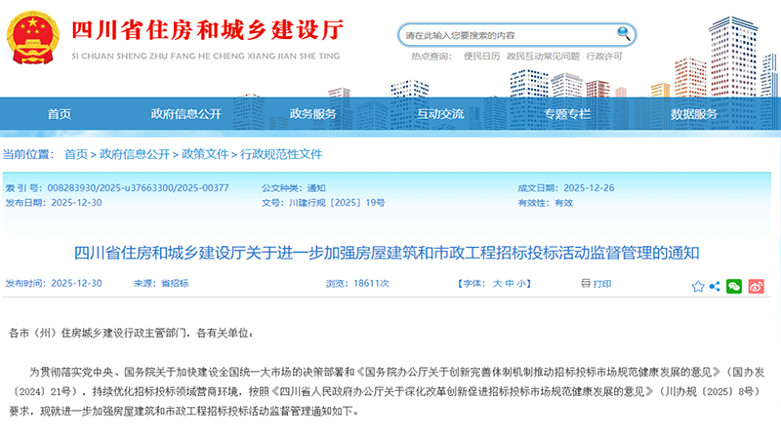Click the 发布时间 date 2025-12-30
The image size is (781, 439).
tap(76, 283)
